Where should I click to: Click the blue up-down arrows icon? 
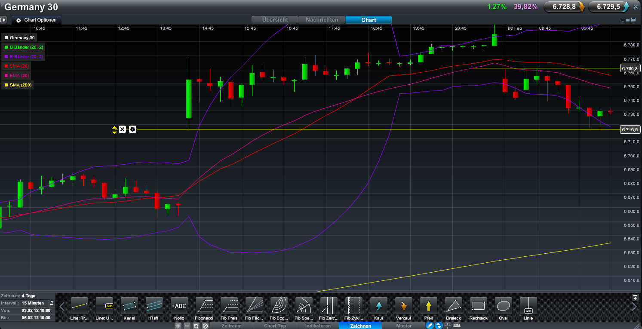click(439, 326)
